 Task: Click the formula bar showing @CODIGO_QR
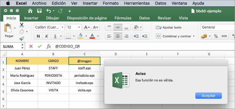point(144,46)
